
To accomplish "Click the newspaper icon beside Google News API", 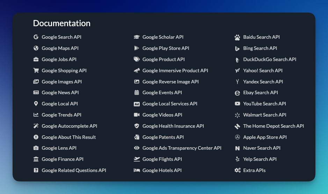I will (x=36, y=92).
